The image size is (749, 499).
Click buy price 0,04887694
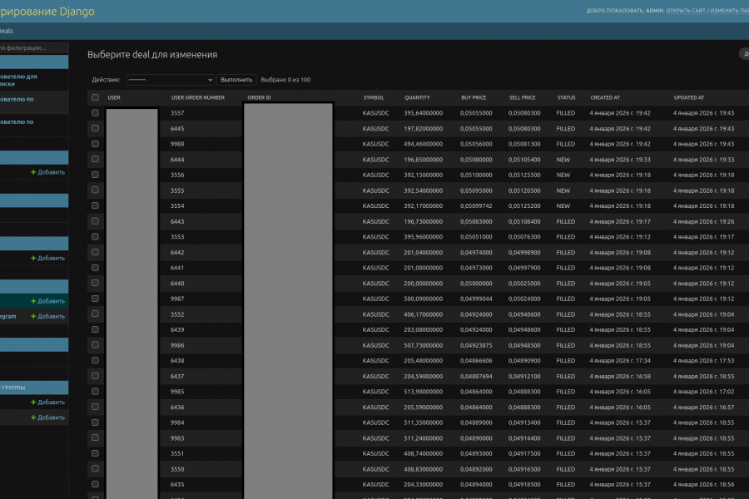[x=476, y=376]
